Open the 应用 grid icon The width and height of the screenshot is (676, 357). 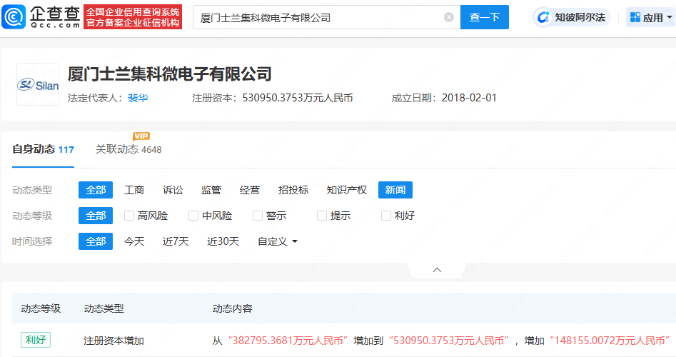tap(635, 17)
